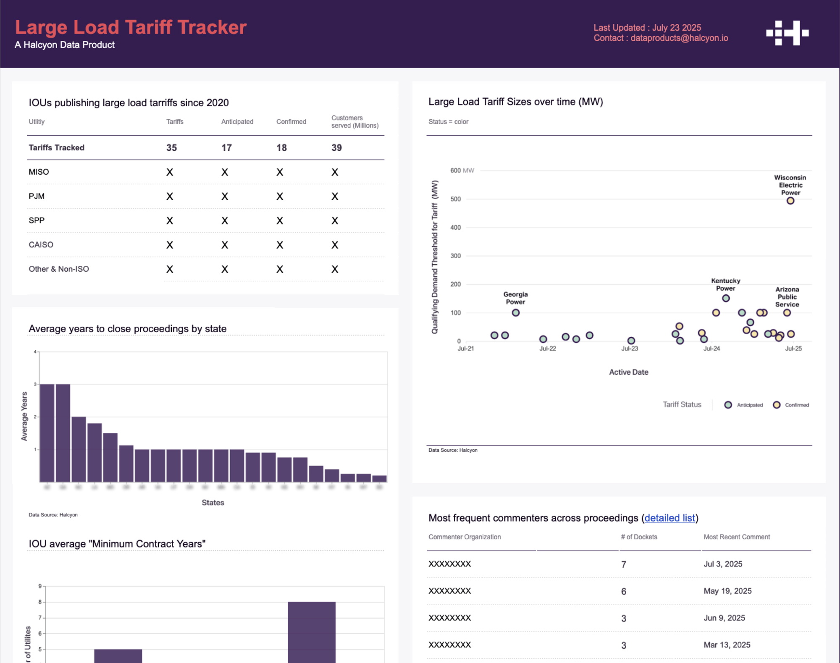Screen dimensions: 840x663
Task: Click the Utiltiy column header
Action: (37, 122)
